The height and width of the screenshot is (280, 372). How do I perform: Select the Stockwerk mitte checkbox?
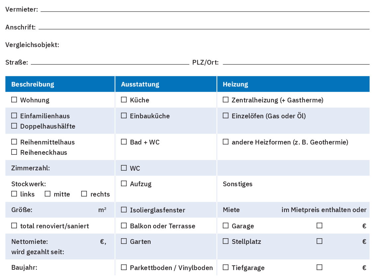[x=47, y=194]
